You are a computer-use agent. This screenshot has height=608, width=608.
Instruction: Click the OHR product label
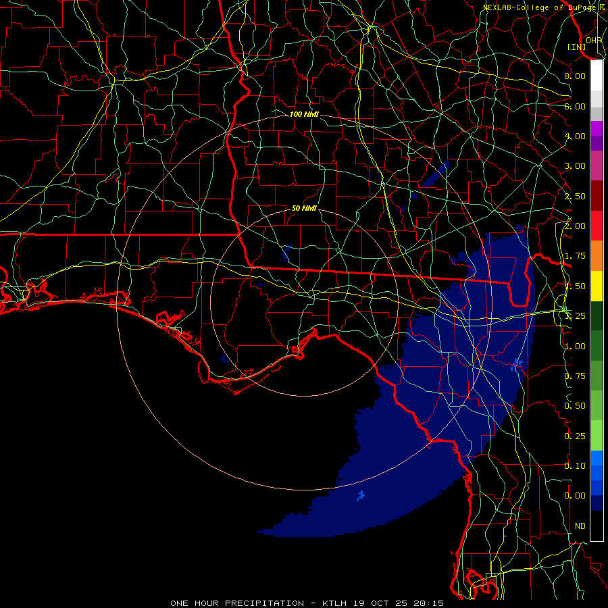[594, 40]
